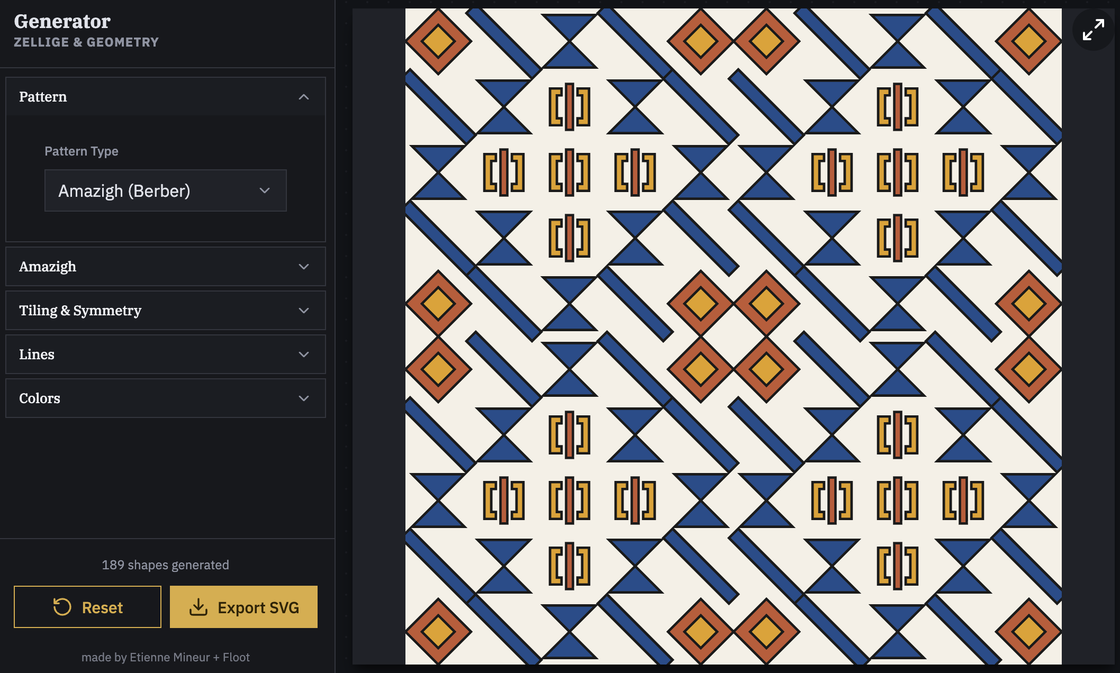Screen dimensions: 1120x673
Task: Click the chevron on the Pattern Type selector
Action: click(265, 190)
